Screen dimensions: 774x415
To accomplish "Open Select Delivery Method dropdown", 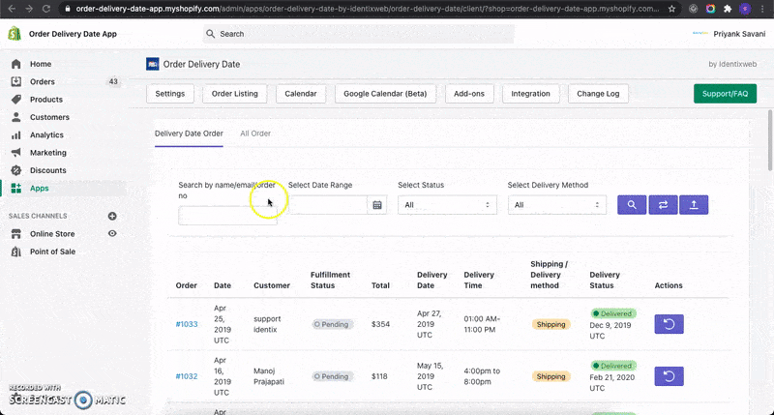I will point(557,205).
